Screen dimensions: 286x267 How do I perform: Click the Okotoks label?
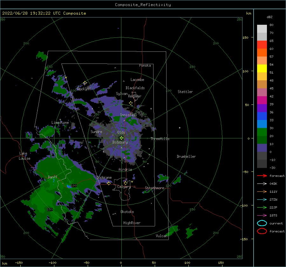127,212
